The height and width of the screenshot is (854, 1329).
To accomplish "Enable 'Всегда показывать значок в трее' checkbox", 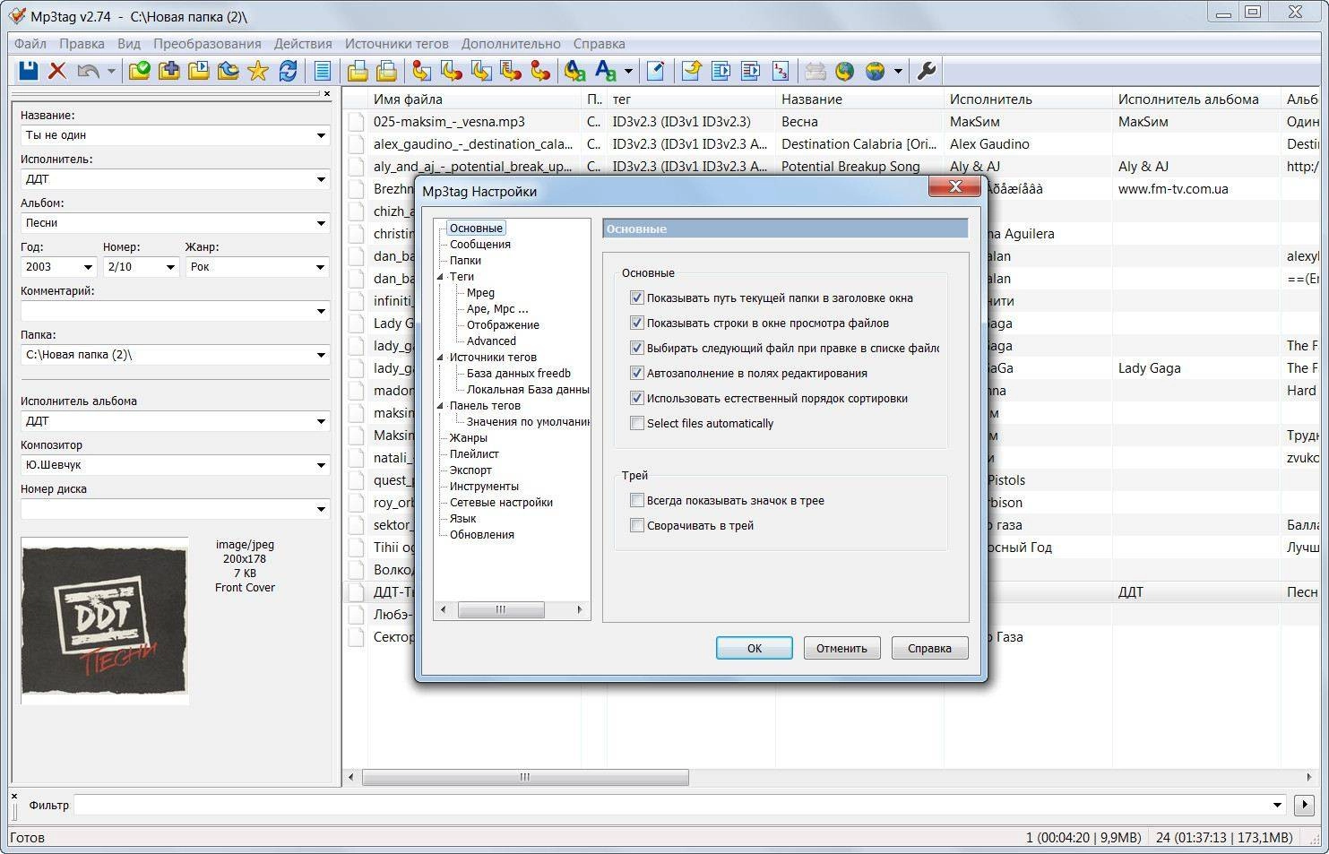I will tap(637, 500).
